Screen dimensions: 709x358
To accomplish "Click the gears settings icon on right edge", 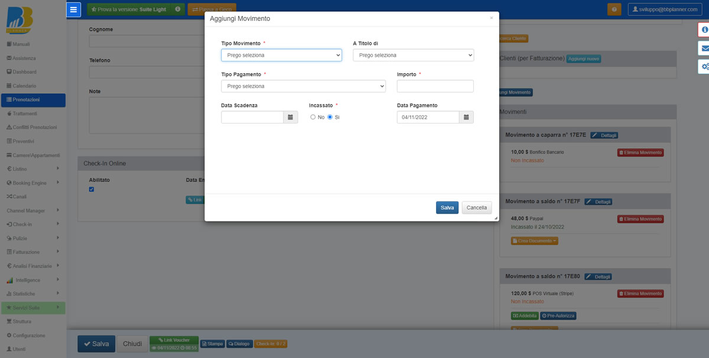I will pyautogui.click(x=704, y=67).
